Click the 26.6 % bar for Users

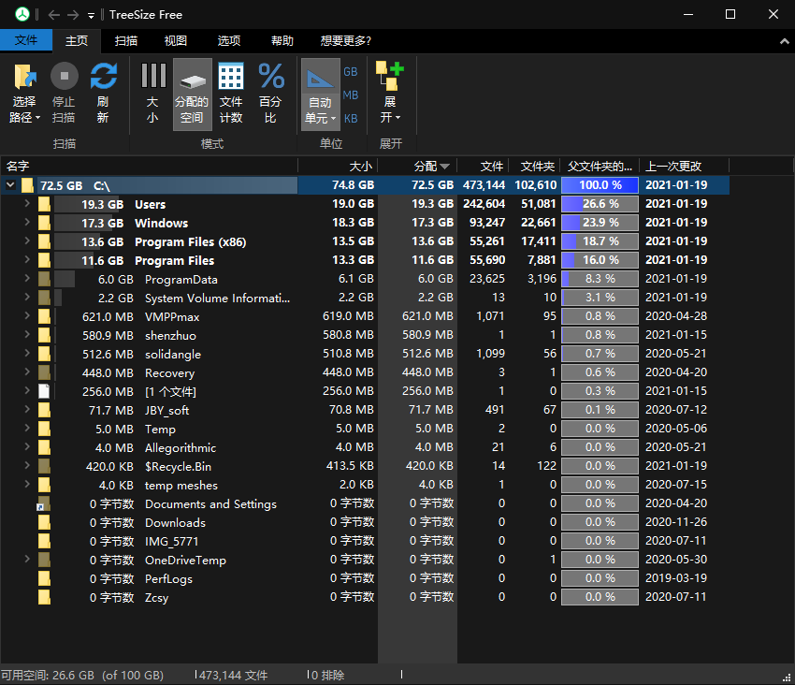[600, 204]
